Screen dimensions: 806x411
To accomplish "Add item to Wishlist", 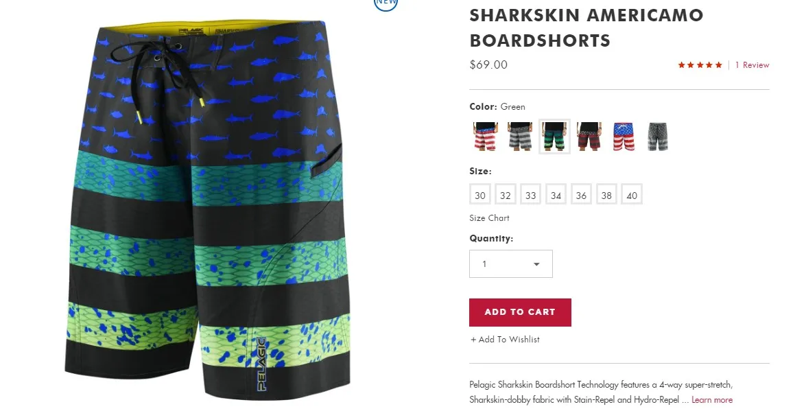I will [x=505, y=340].
